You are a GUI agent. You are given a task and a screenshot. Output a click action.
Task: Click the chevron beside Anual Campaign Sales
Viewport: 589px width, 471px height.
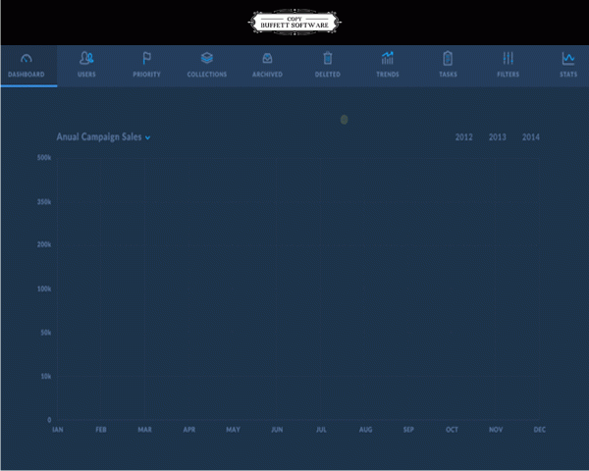coord(148,139)
